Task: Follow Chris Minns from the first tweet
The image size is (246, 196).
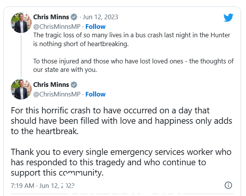Action: click(x=96, y=27)
